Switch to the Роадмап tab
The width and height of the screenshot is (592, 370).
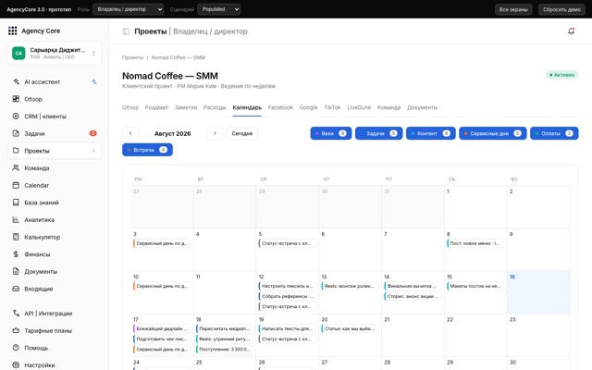[156, 107]
